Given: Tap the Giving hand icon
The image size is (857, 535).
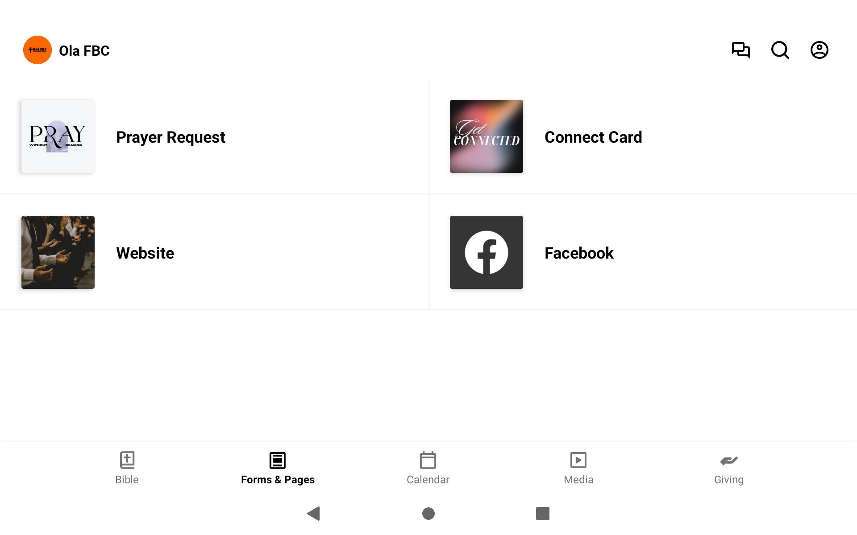Looking at the screenshot, I should (728, 460).
